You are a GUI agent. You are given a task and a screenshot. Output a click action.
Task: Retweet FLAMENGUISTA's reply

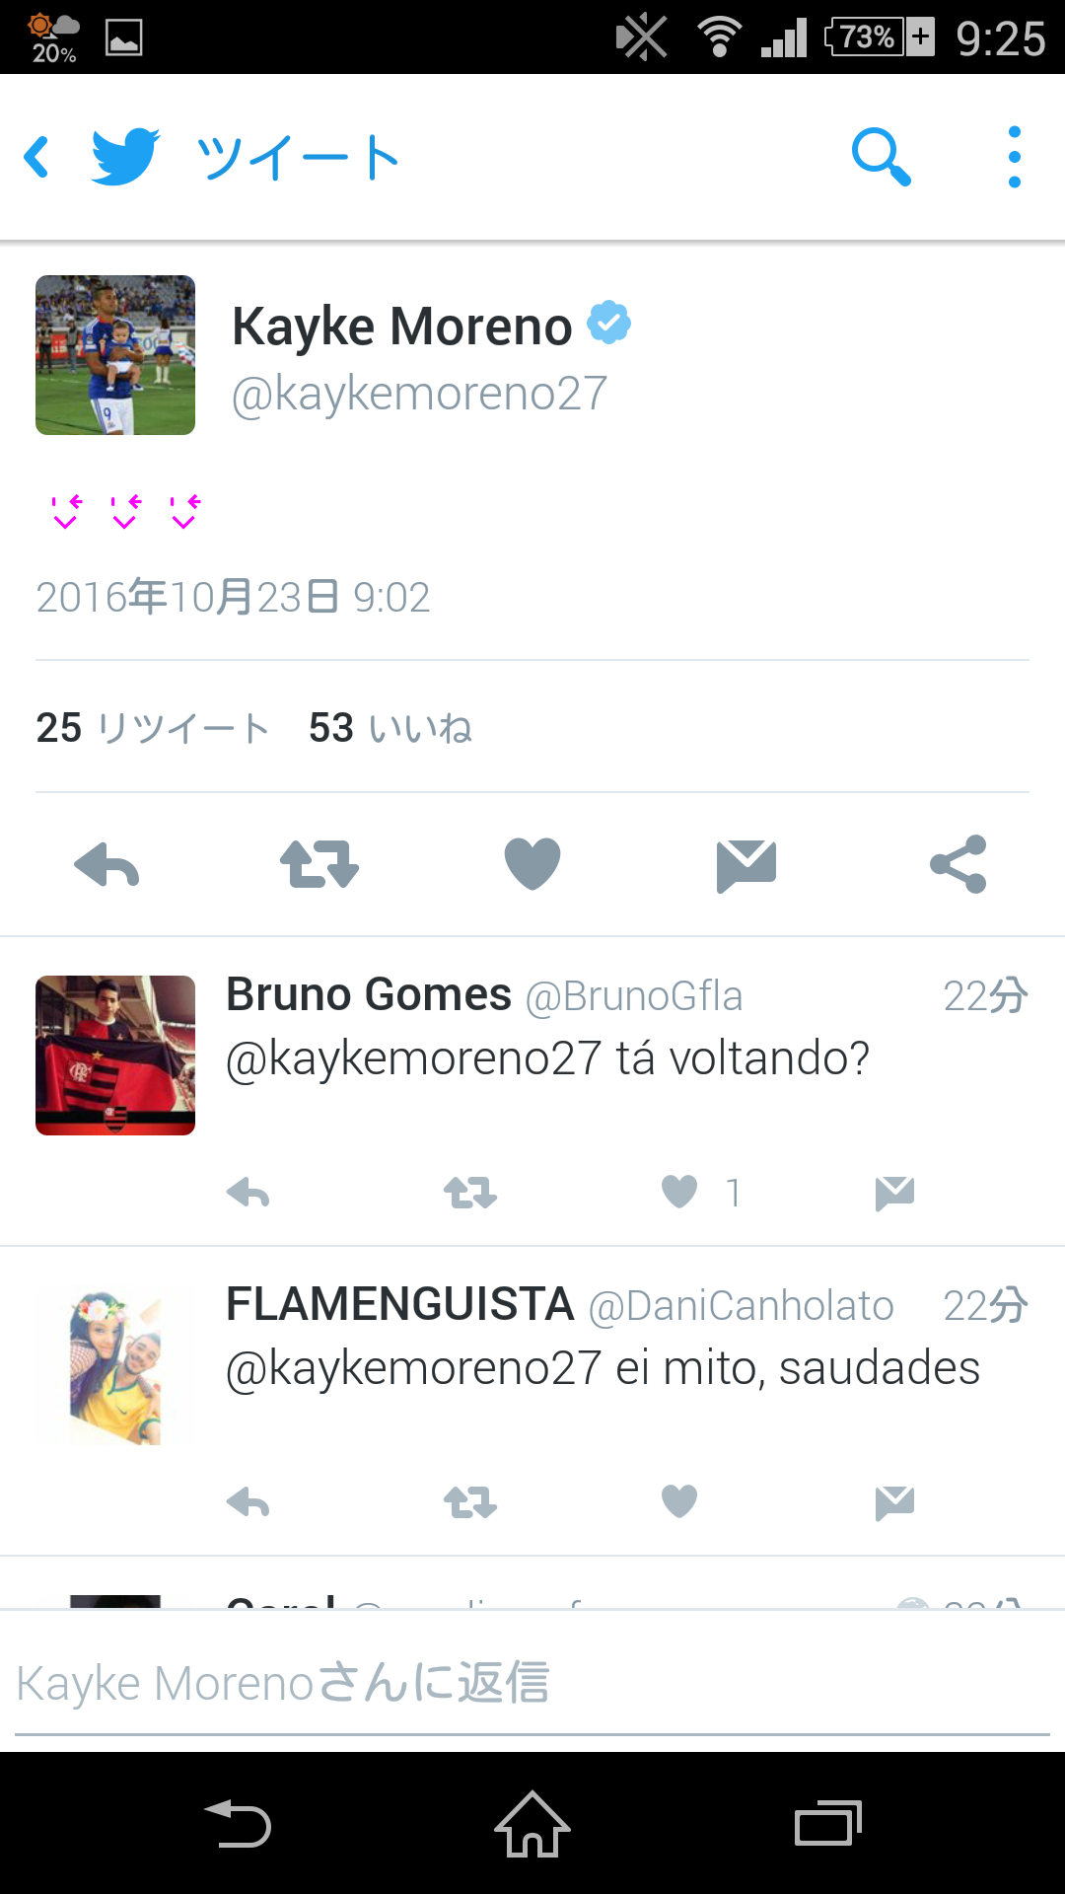[470, 1502]
